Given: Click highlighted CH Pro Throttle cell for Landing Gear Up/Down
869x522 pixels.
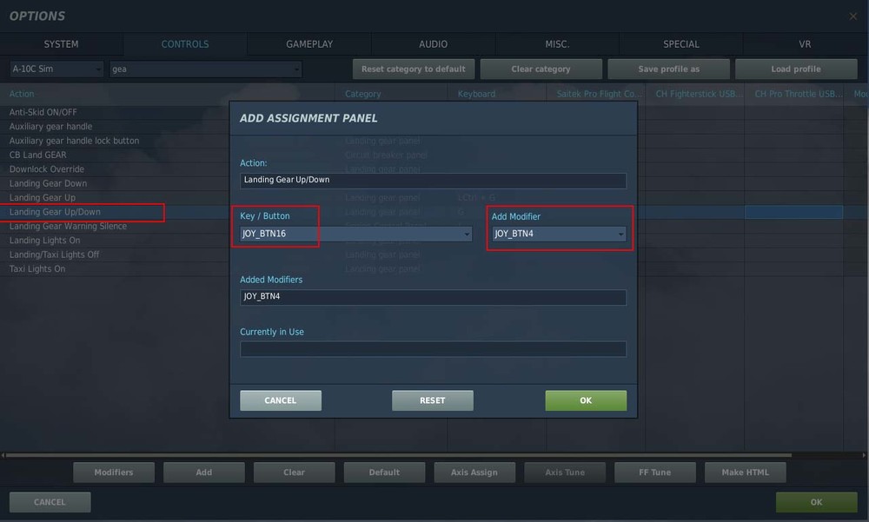Looking at the screenshot, I should coord(794,212).
